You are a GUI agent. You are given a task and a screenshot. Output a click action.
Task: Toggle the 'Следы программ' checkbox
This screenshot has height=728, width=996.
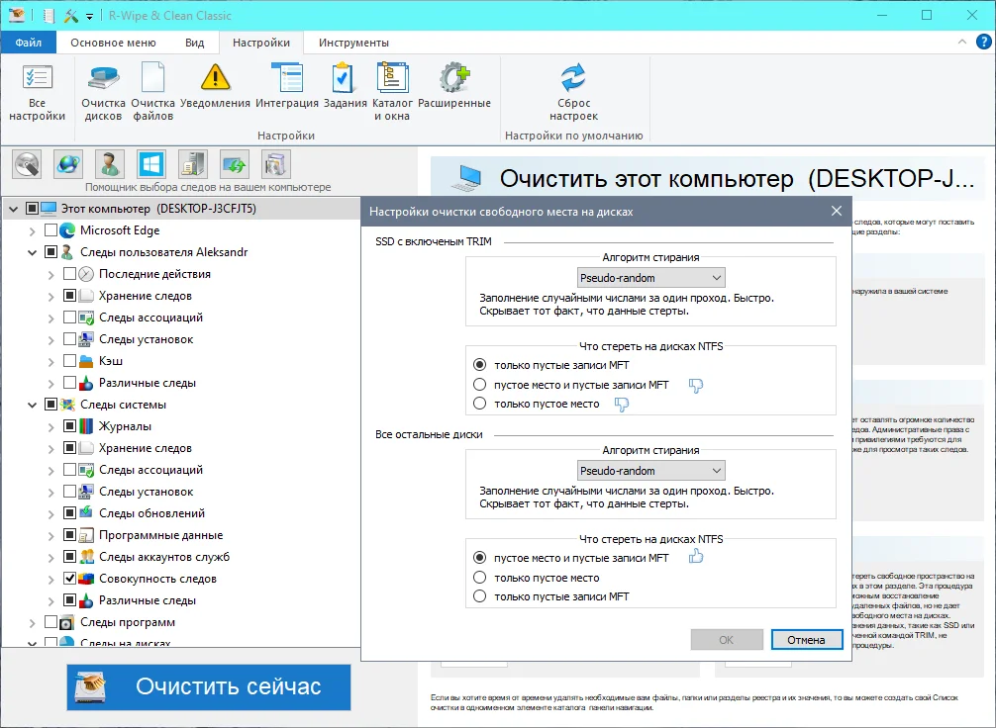point(50,622)
